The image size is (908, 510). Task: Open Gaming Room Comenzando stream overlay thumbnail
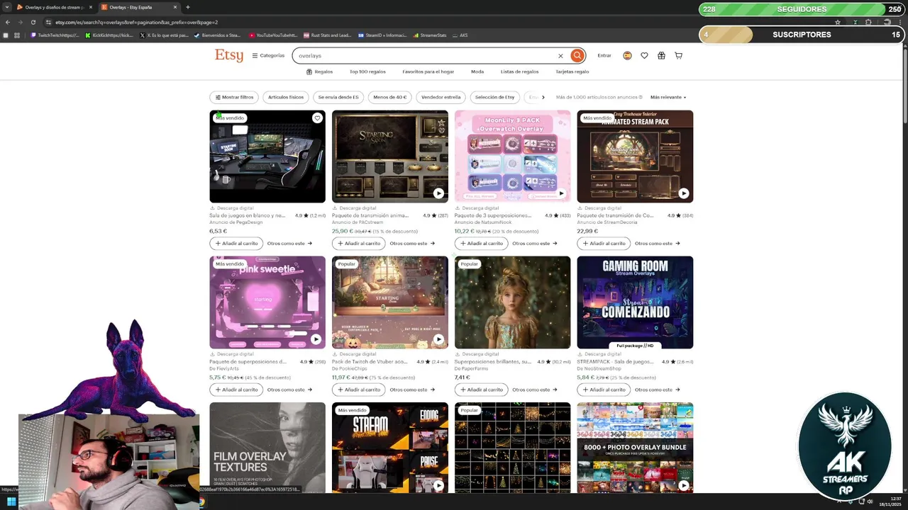(635, 302)
